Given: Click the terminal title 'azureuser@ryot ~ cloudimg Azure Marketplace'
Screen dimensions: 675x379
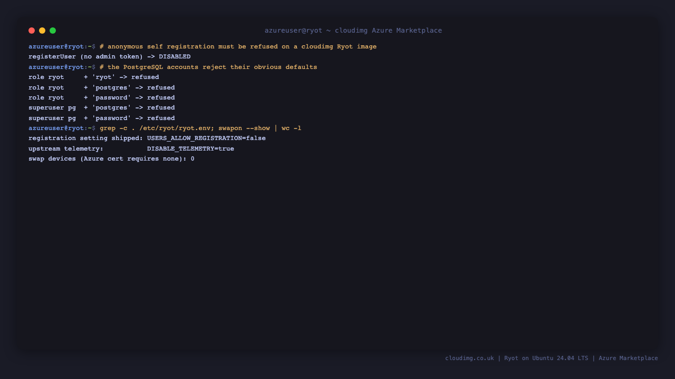Looking at the screenshot, I should point(353,31).
